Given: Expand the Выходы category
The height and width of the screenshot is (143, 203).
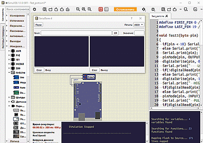Looking at the screenshot, I should 7,41.
